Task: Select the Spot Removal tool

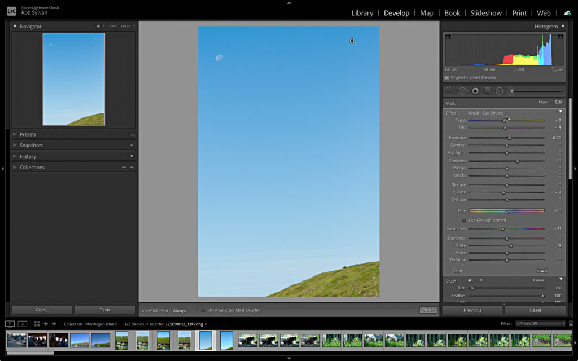Action: point(463,91)
